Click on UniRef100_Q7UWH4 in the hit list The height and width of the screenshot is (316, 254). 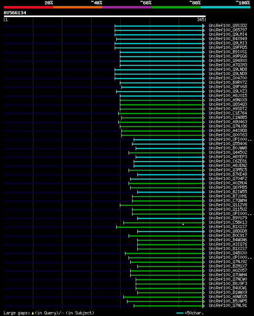click(x=228, y=275)
